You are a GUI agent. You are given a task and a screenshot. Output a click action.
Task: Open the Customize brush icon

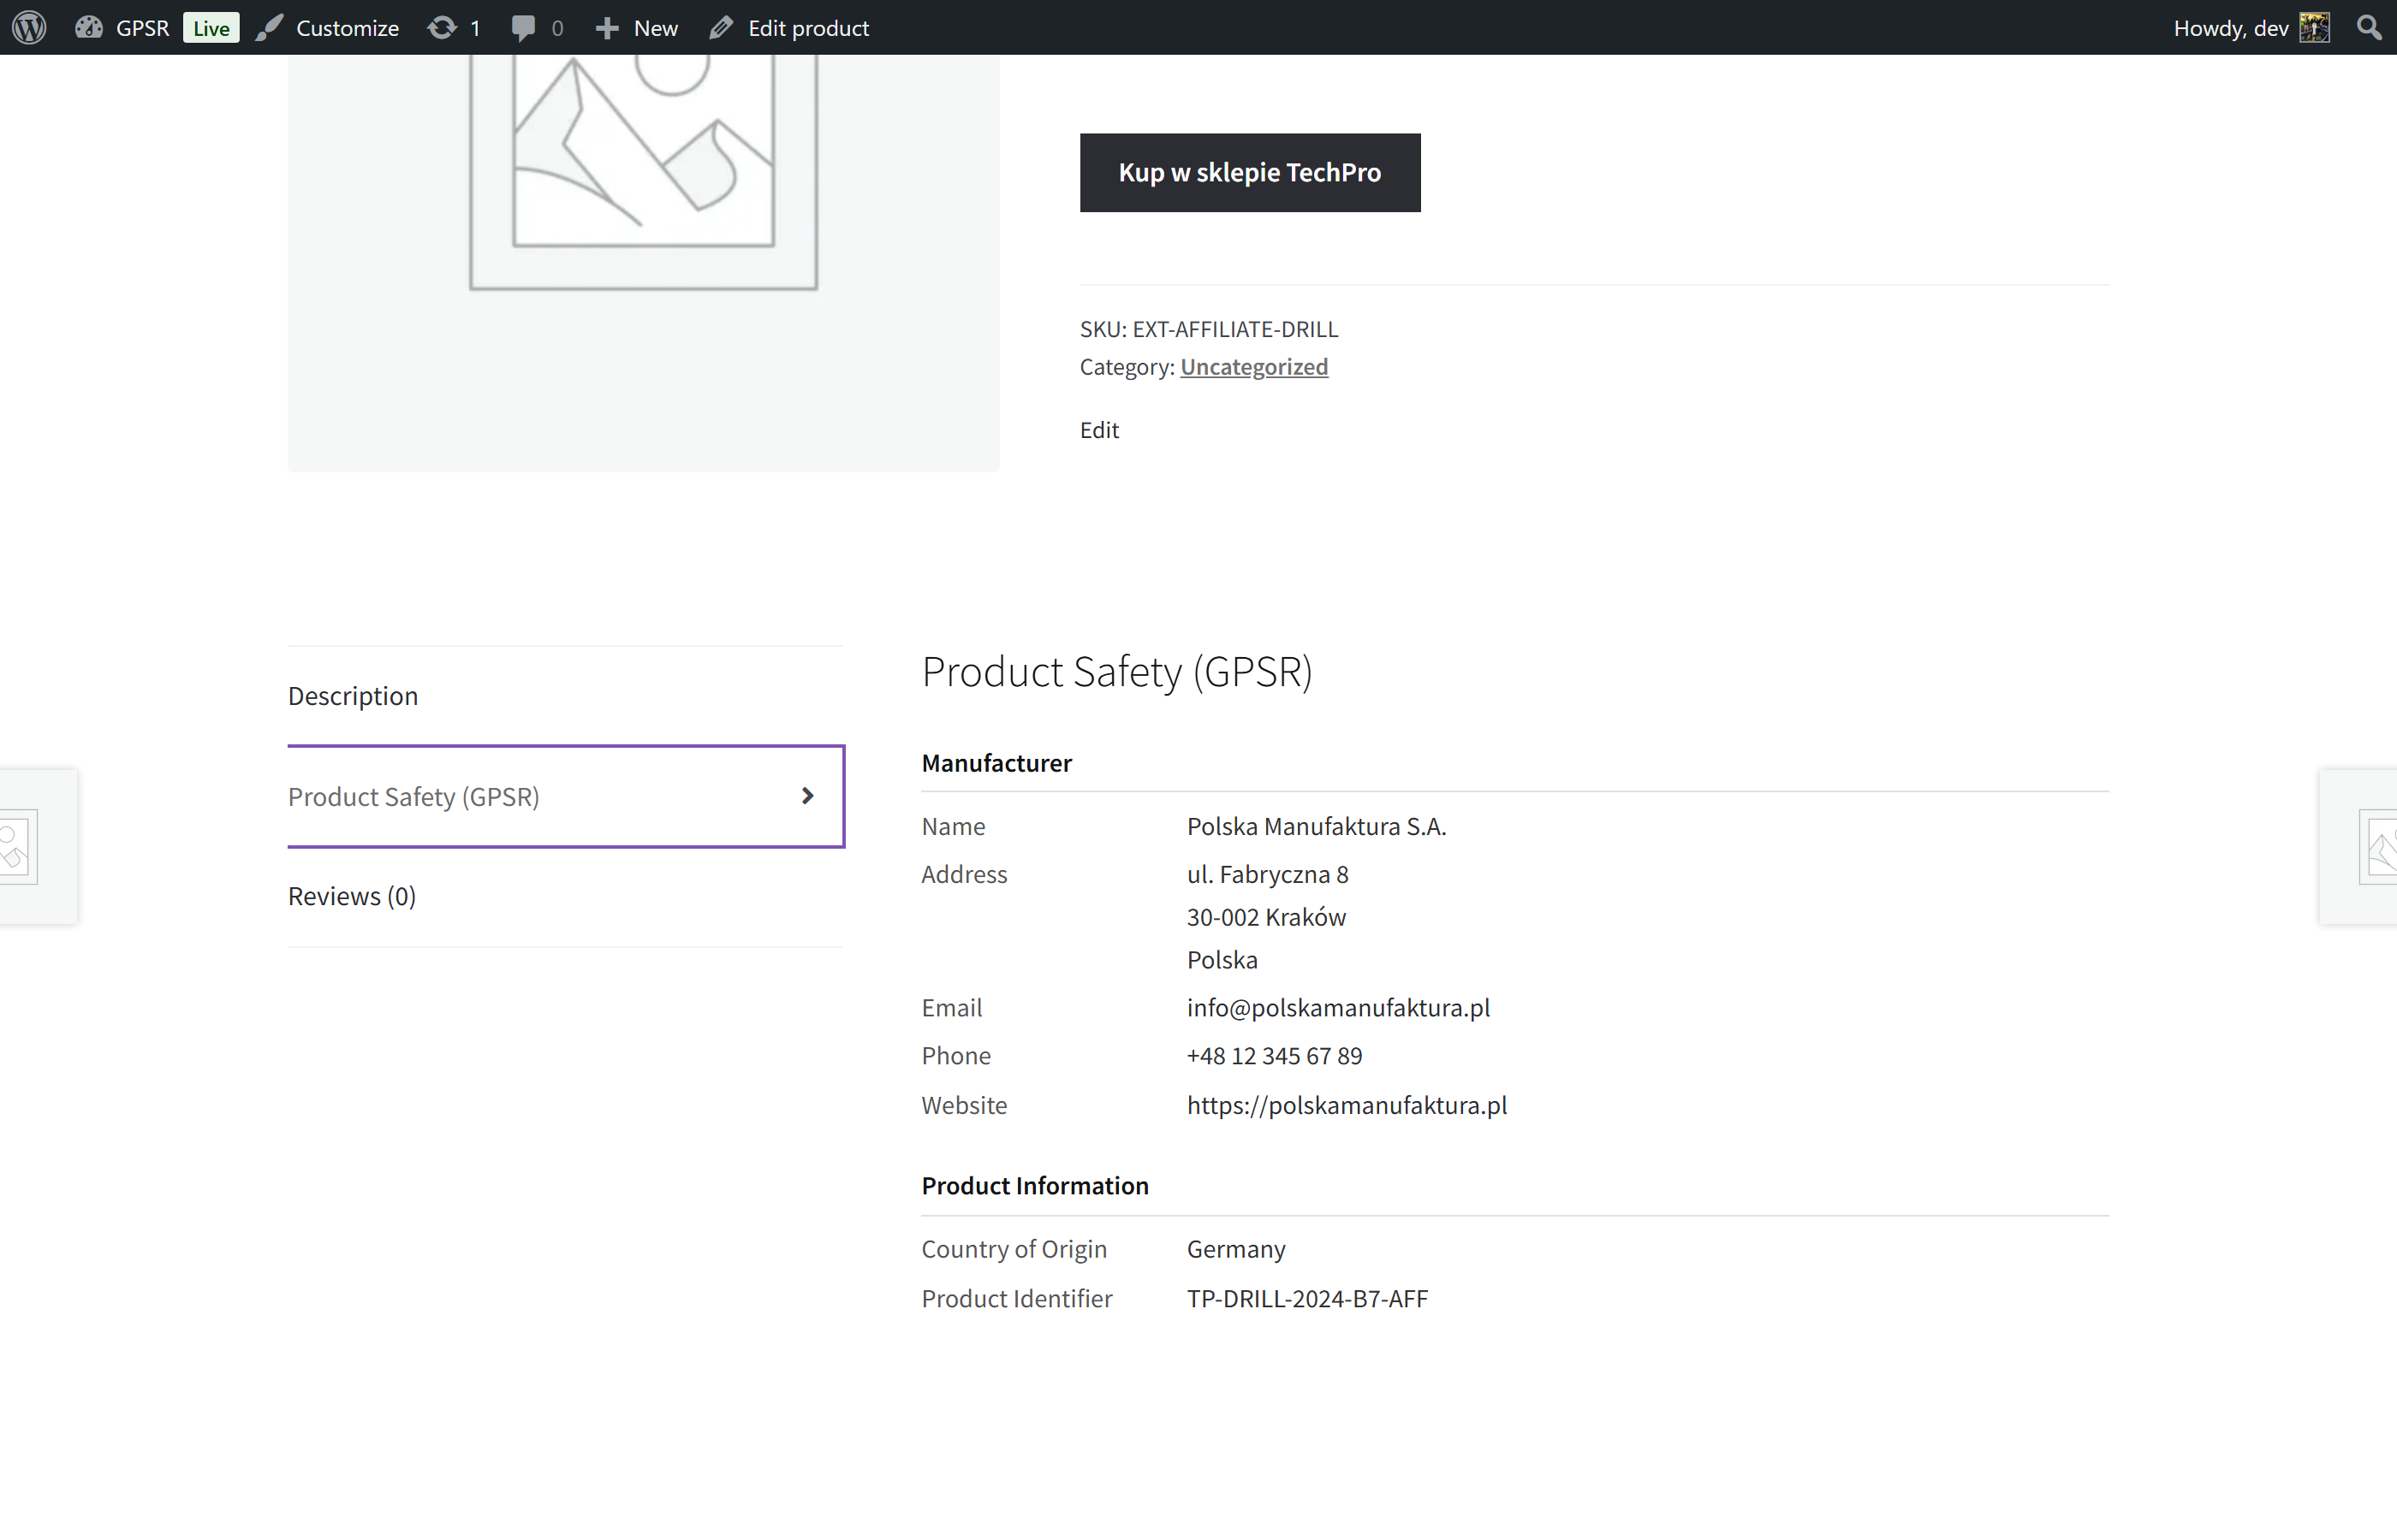coord(271,27)
